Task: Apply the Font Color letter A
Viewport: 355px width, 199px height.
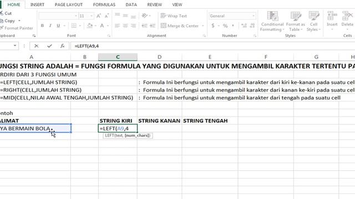Action: 102,26
